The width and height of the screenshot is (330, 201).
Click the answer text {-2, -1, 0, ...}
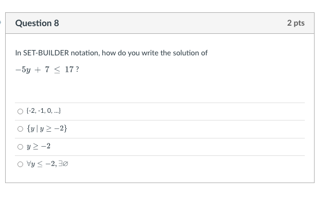point(44,111)
